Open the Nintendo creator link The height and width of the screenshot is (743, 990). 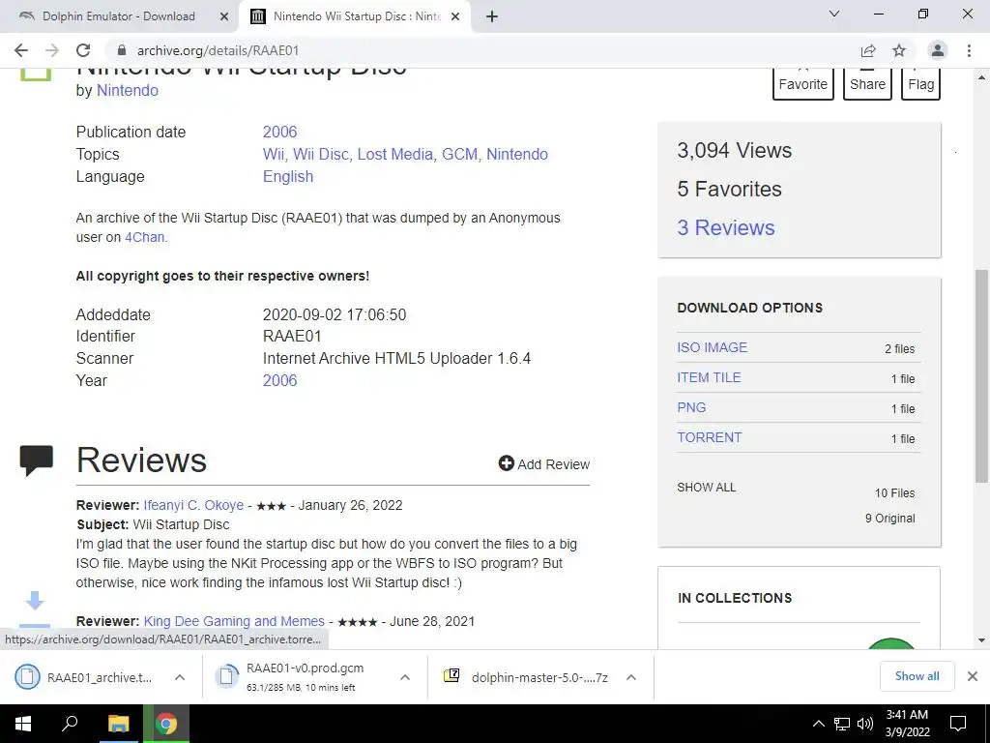click(x=128, y=90)
